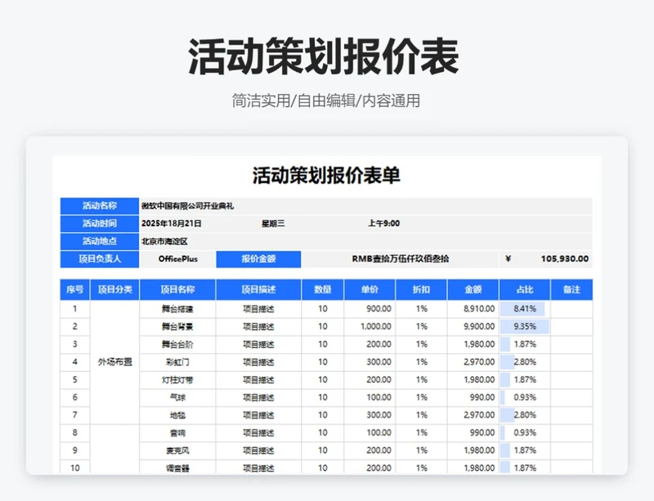Image resolution: width=654 pixels, height=501 pixels.
Task: Select the item name 地毯
Action: (x=177, y=415)
